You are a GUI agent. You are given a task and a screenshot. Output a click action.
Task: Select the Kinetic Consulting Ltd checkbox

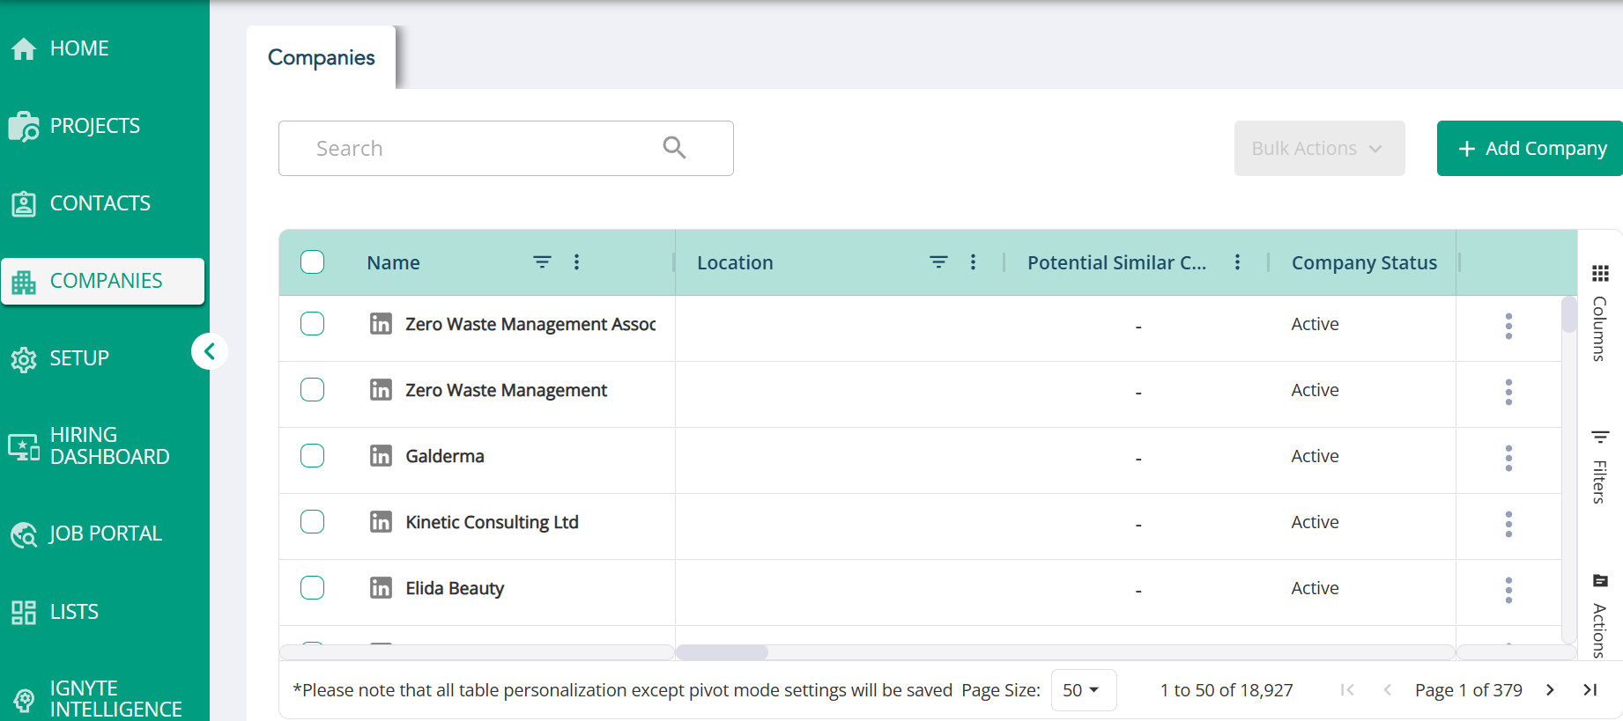(x=312, y=521)
